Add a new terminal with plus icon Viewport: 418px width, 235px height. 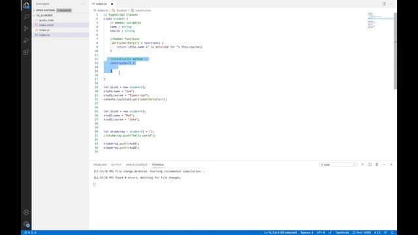(x=362, y=164)
